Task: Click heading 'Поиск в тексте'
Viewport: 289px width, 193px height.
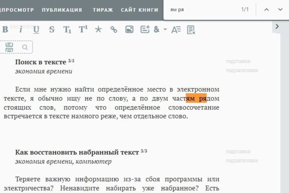Action: click(x=41, y=62)
